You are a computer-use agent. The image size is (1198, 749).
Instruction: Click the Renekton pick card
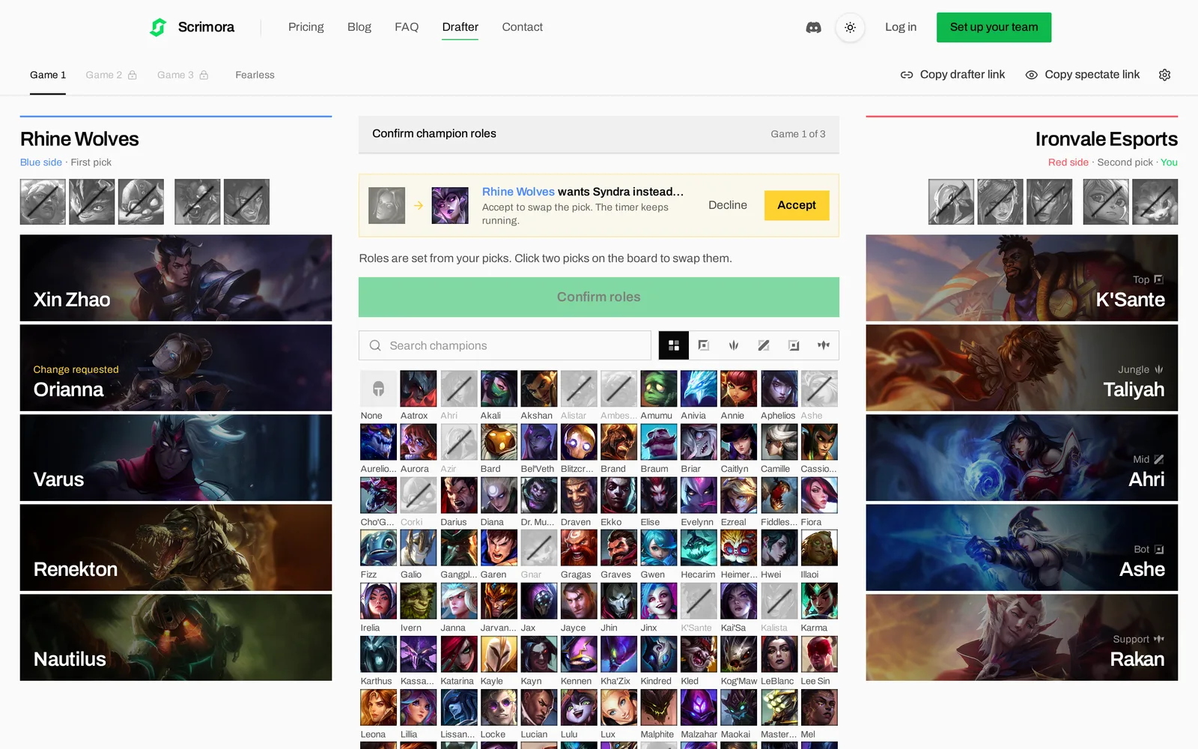pyautogui.click(x=176, y=548)
